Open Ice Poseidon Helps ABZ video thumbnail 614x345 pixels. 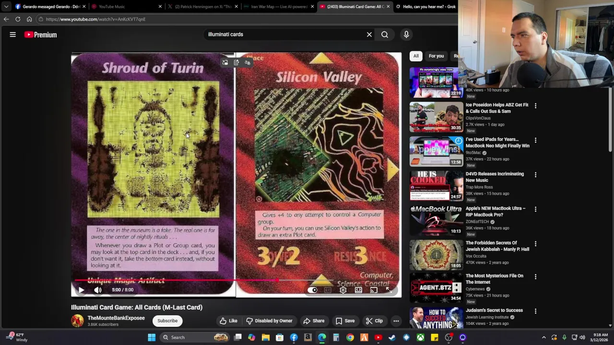[436, 117]
